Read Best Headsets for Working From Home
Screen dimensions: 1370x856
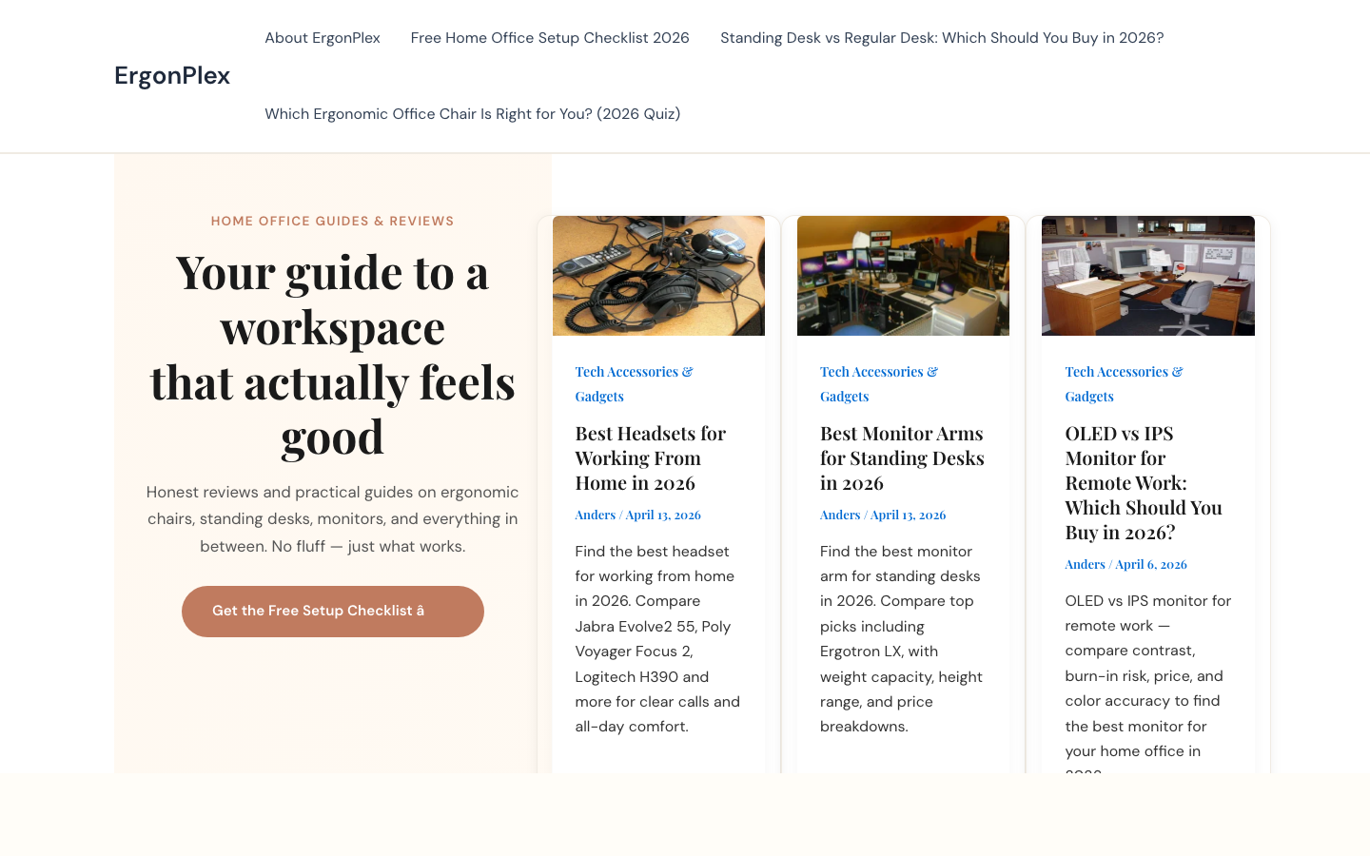[x=650, y=458]
